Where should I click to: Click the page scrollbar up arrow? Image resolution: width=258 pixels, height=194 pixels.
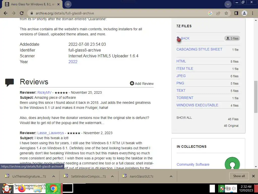[256, 20]
